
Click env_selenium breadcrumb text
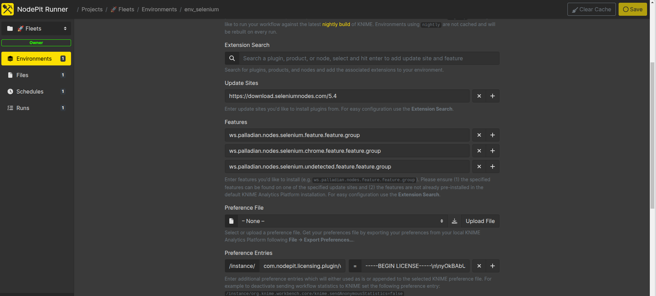click(202, 9)
